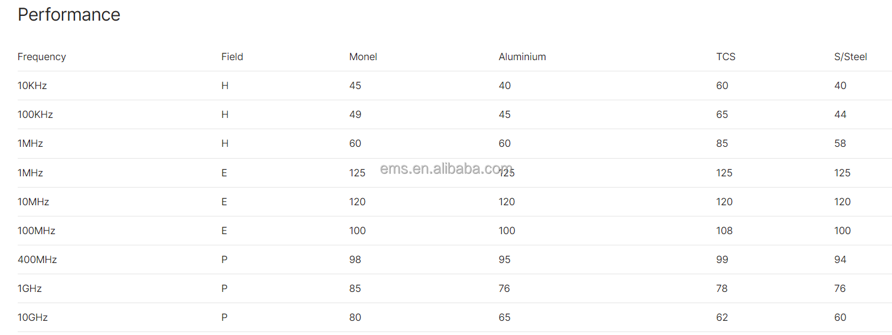Click the S/Steel column header
Image resolution: width=892 pixels, height=335 pixels.
(850, 57)
